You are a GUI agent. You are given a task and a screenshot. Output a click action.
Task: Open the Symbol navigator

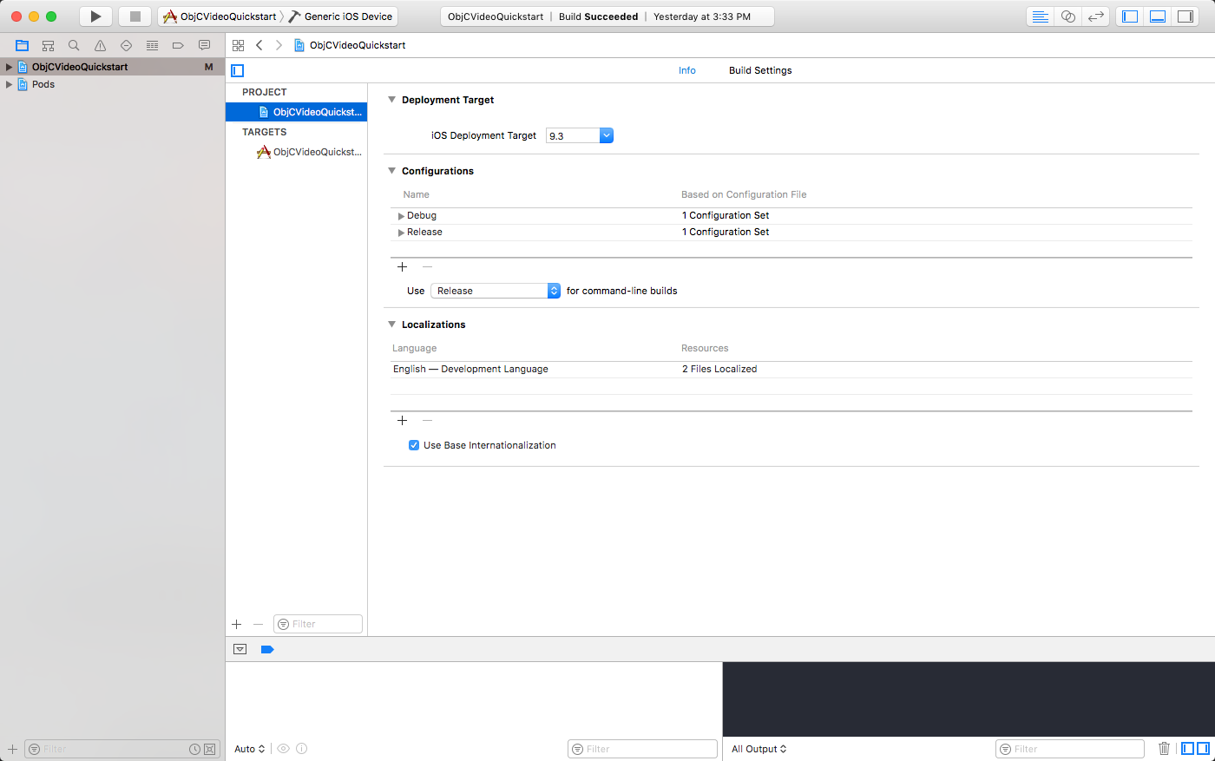[x=49, y=45]
